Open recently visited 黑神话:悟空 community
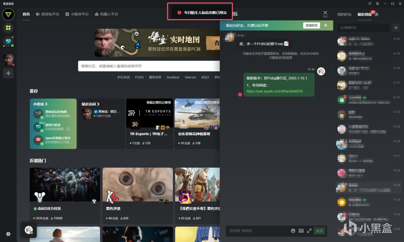This screenshot has height=242, width=404. click(x=101, y=114)
